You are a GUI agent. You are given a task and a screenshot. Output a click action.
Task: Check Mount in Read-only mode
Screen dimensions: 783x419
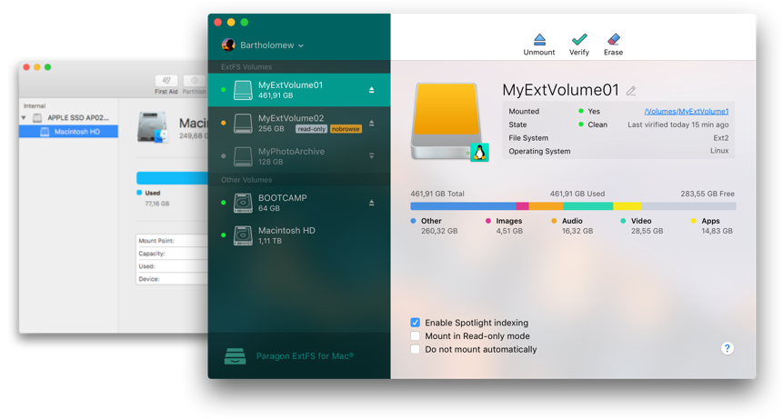tap(415, 335)
